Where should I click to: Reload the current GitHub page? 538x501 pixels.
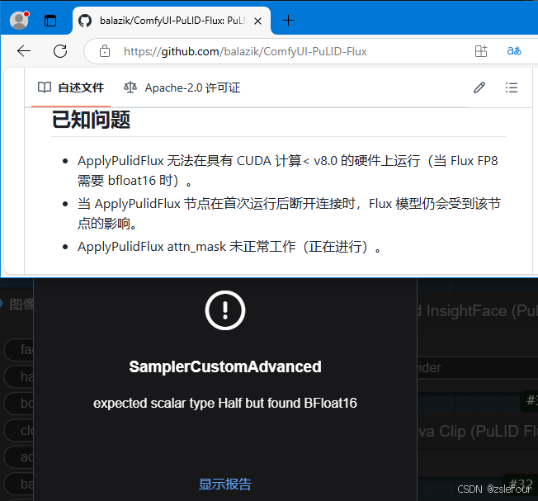coord(60,51)
